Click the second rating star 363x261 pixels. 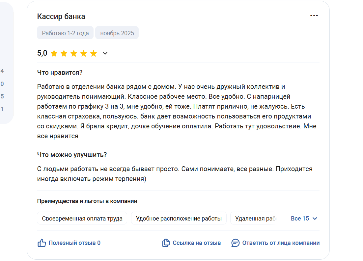point(64,53)
